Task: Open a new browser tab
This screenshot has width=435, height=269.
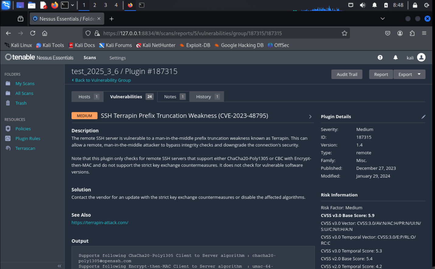Action: [112, 19]
